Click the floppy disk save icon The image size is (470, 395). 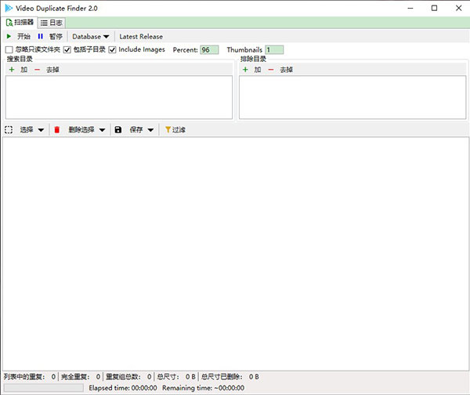tap(118, 129)
